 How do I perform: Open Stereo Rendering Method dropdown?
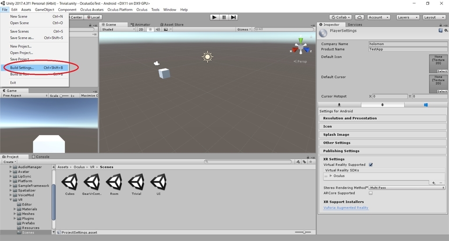[x=407, y=188]
